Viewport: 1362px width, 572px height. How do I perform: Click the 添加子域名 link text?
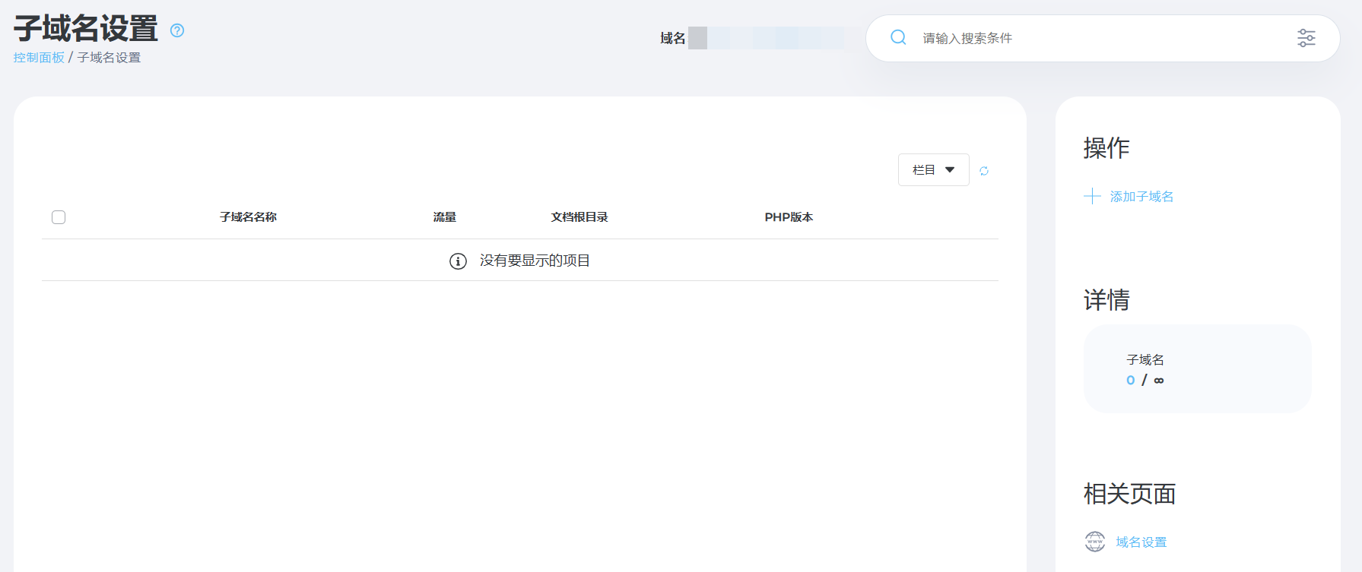[x=1141, y=197]
